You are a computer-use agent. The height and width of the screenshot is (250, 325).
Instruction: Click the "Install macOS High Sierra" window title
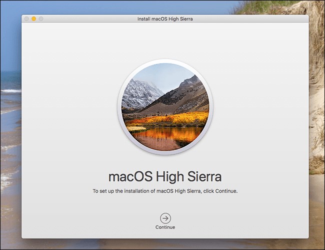click(165, 19)
